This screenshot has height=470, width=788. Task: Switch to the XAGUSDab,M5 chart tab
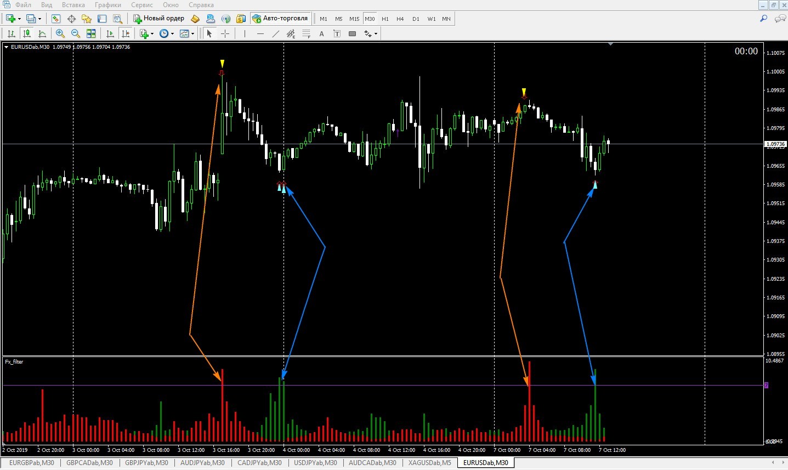click(x=430, y=463)
